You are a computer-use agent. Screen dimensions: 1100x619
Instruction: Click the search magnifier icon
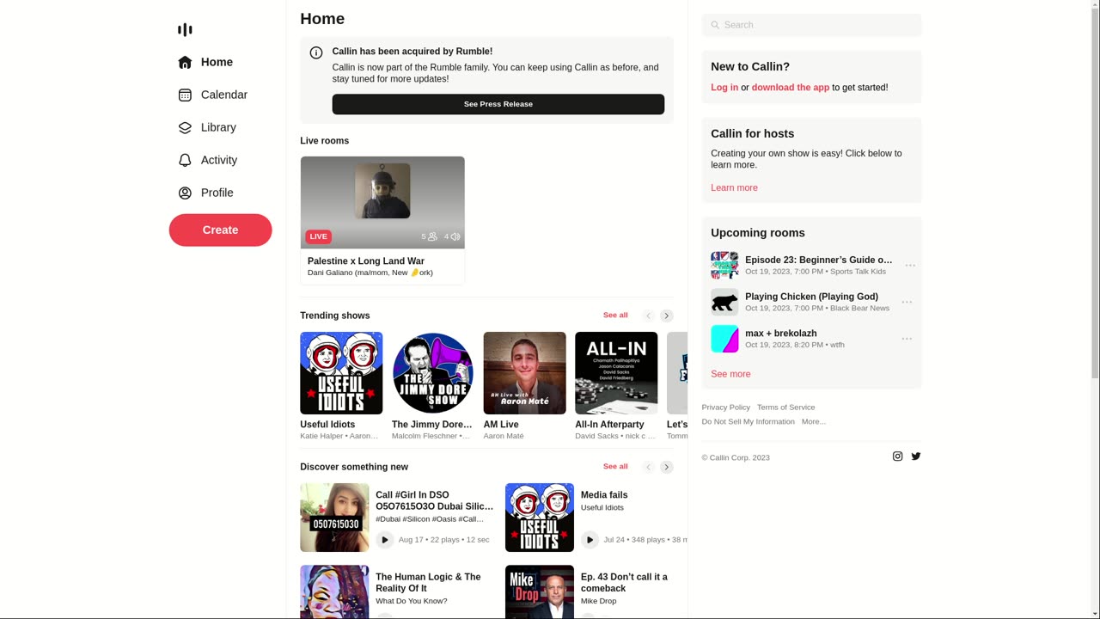(x=715, y=25)
